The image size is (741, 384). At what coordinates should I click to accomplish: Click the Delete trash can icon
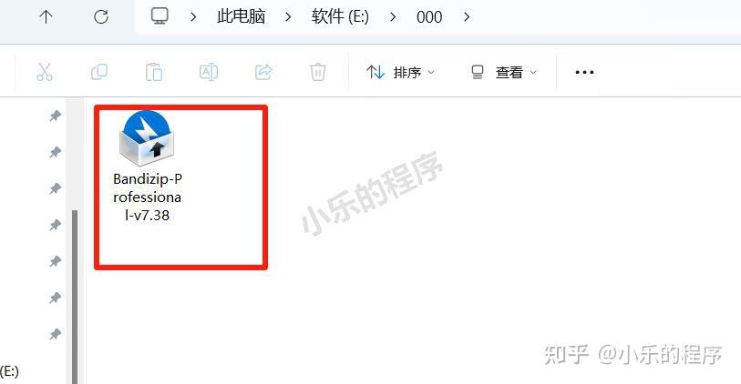[x=317, y=72]
